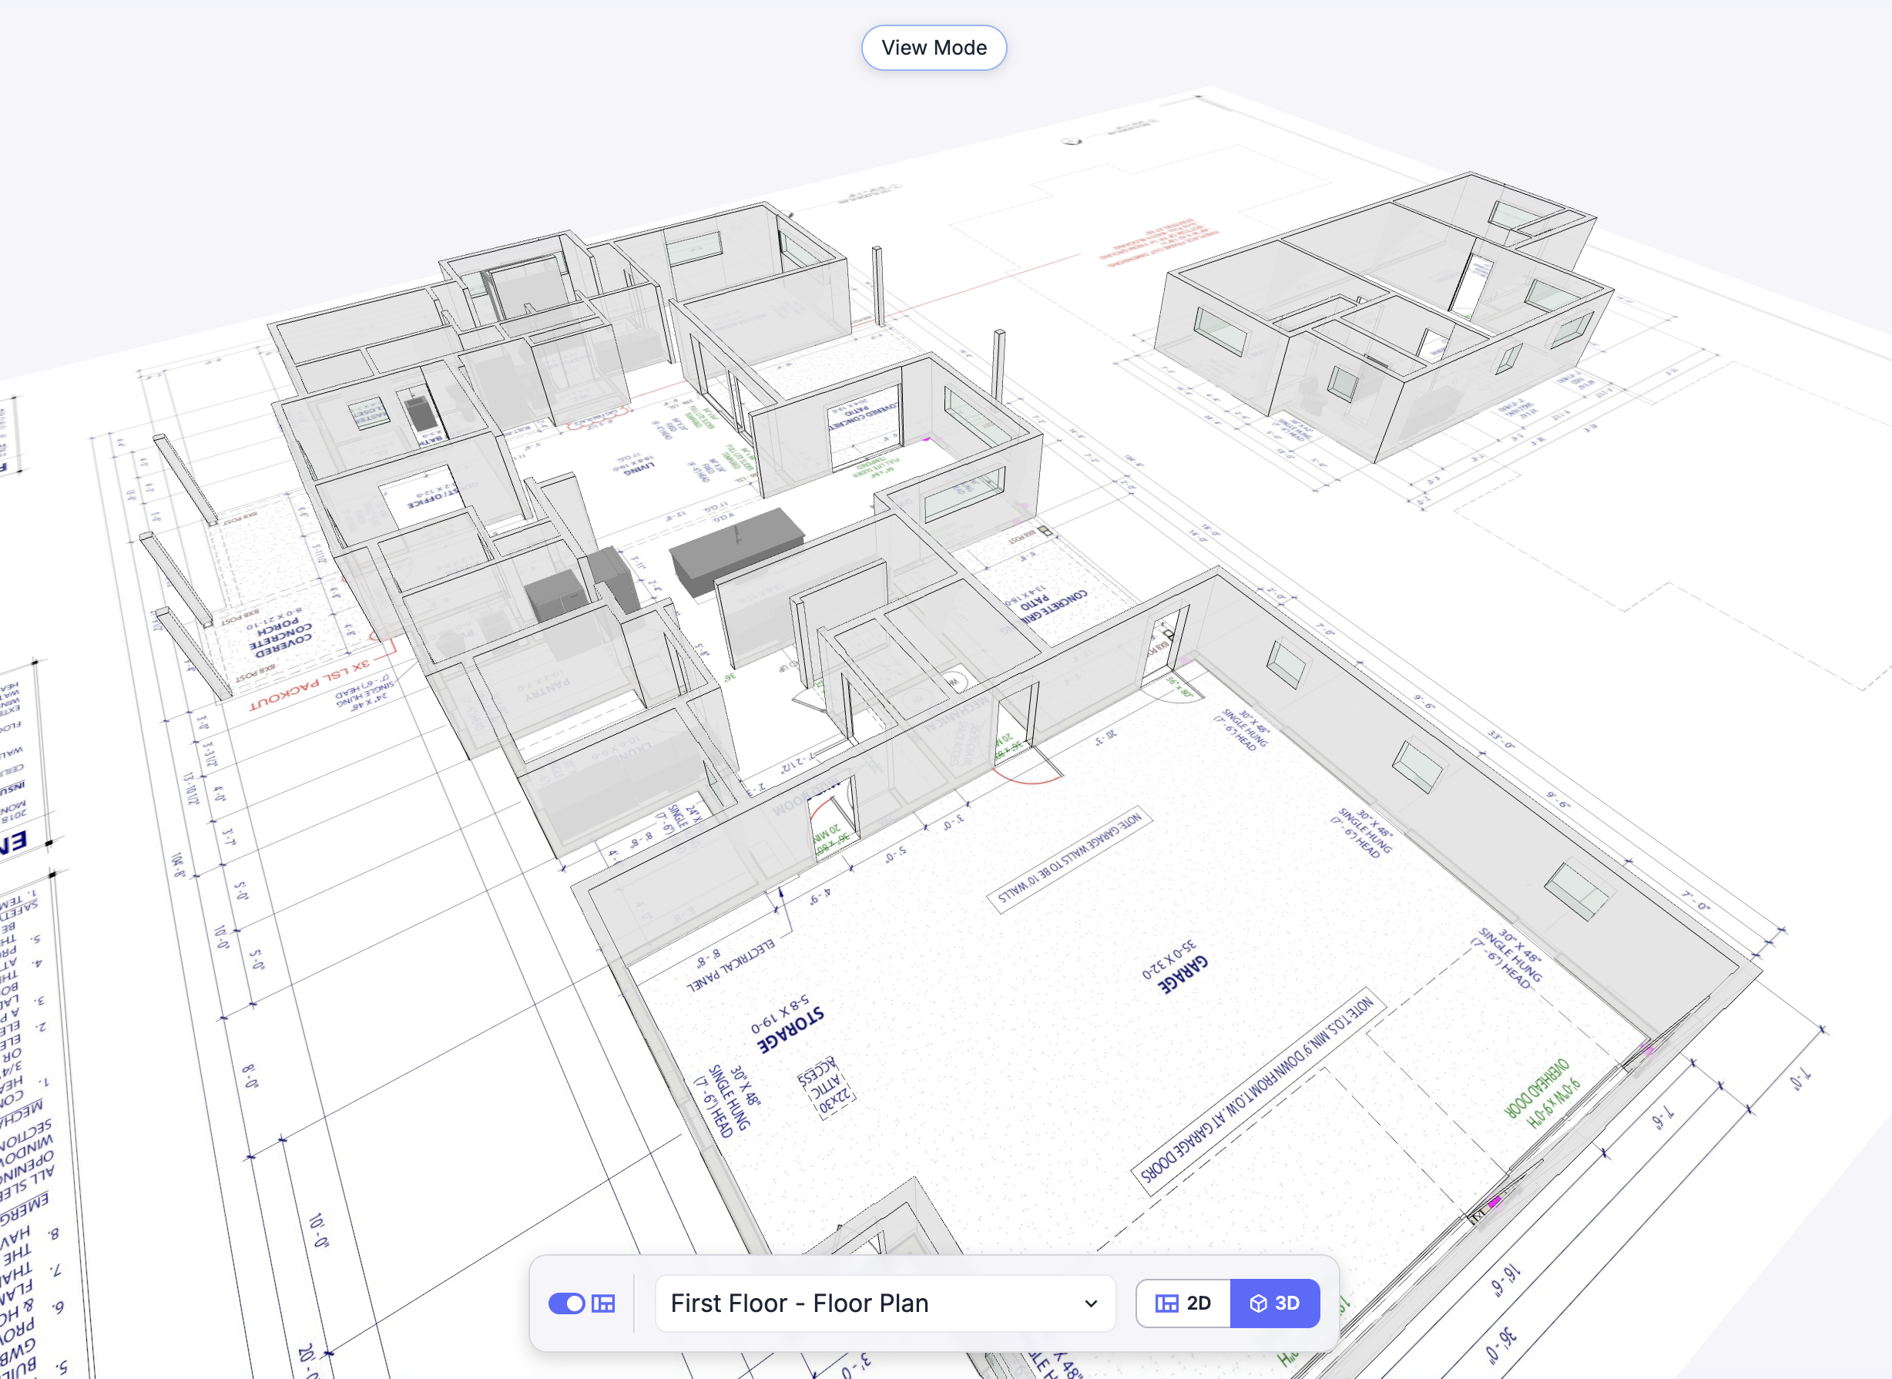Viewport: 1892px width, 1379px height.
Task: Click the chevron arrow in floor selector
Action: pyautogui.click(x=1090, y=1304)
